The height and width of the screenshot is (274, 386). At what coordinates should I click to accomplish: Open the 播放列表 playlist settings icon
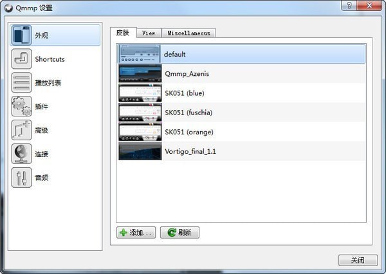coord(21,83)
